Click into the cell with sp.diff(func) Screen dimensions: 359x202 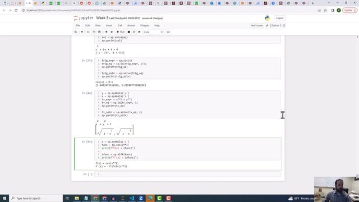pos(187,150)
